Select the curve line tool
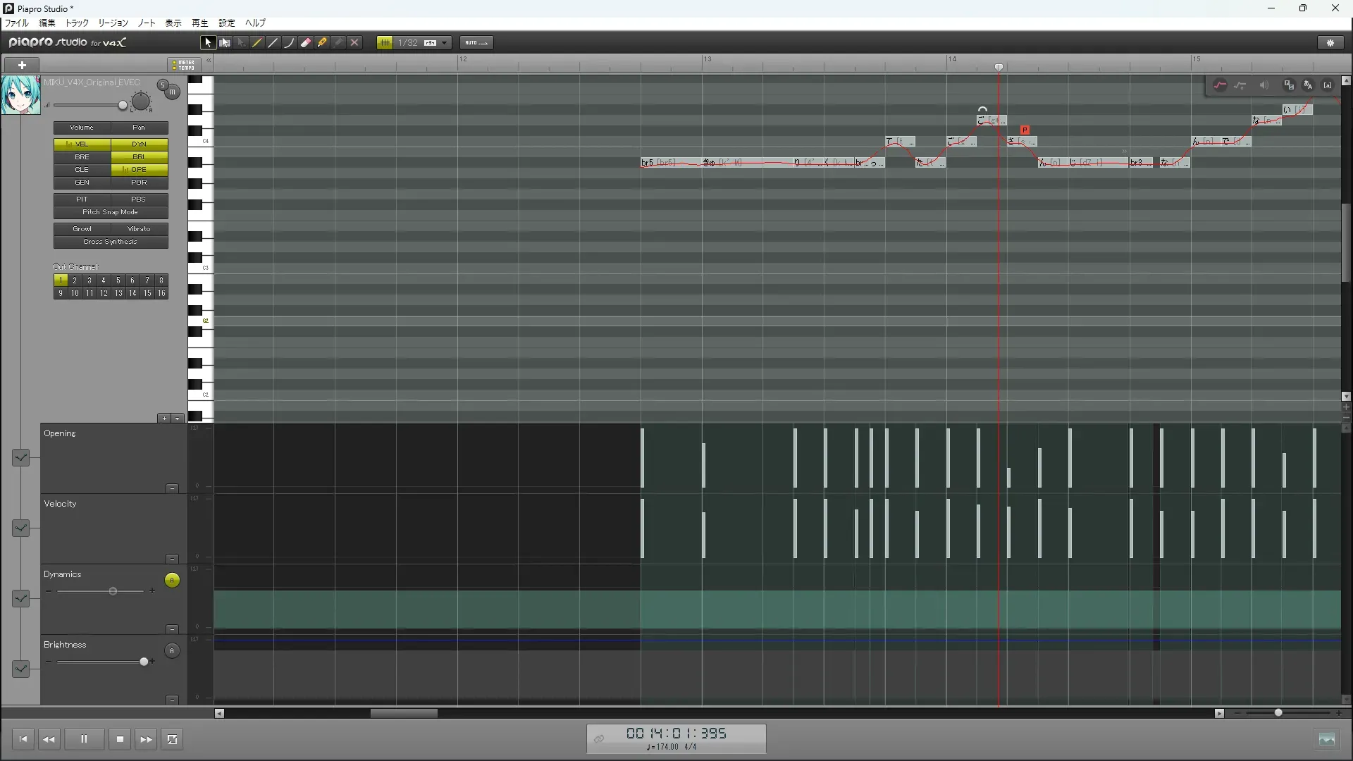The height and width of the screenshot is (761, 1353). (x=289, y=43)
